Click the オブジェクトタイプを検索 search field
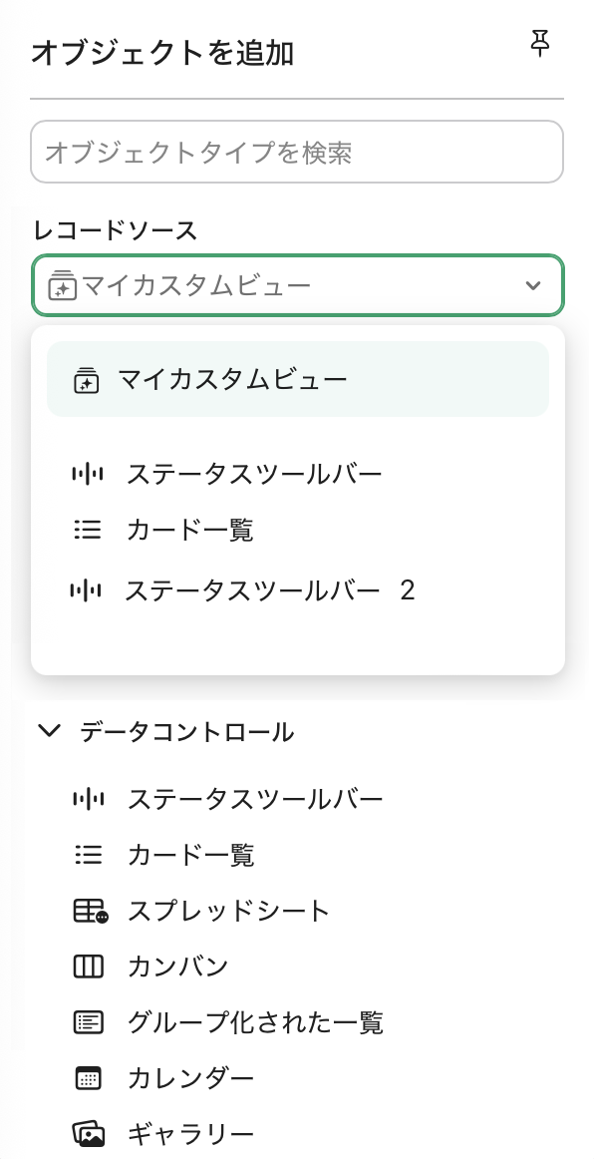The image size is (594, 1159). (297, 152)
